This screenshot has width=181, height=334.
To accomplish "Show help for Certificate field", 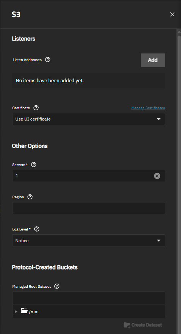I will pos(36,108).
